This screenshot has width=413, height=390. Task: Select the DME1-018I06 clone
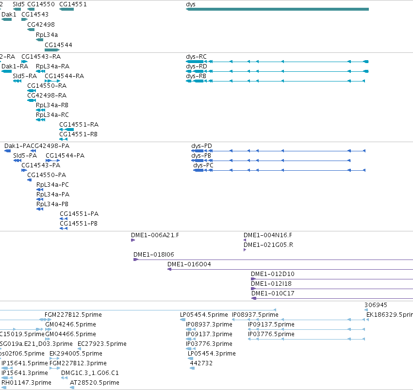pos(273,260)
